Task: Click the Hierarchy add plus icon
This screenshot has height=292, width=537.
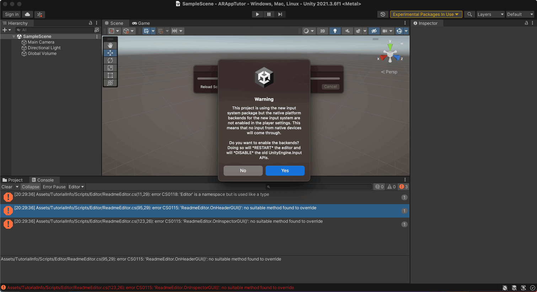Action: point(5,30)
